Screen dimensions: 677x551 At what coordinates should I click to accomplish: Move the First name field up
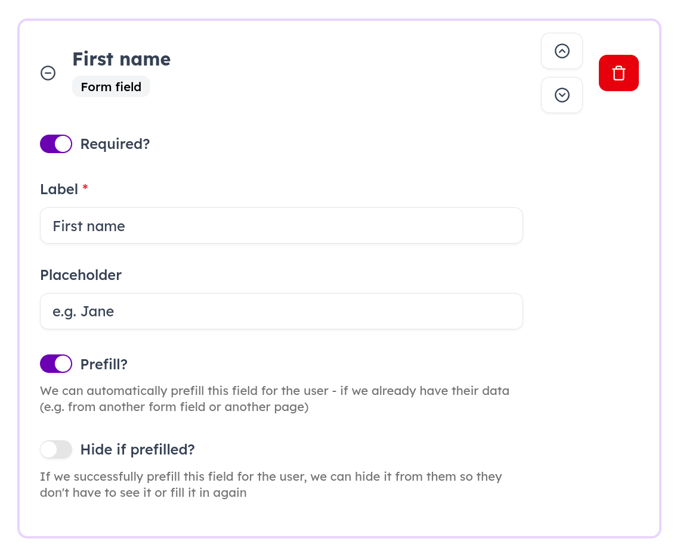pos(561,51)
